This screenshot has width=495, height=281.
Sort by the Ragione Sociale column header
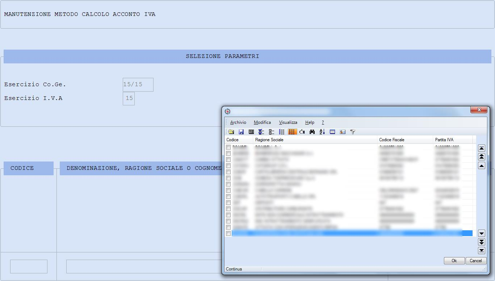click(x=315, y=140)
